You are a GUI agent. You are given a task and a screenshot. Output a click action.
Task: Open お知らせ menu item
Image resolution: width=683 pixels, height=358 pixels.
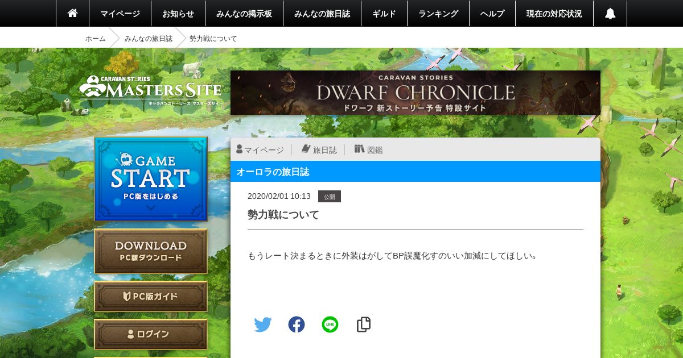click(x=178, y=13)
